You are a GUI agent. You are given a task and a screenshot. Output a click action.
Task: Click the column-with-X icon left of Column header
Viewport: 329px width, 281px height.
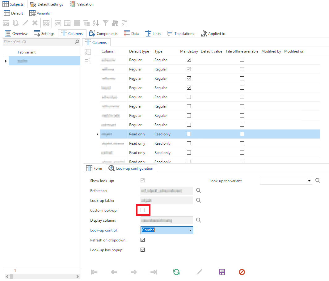click(x=88, y=52)
